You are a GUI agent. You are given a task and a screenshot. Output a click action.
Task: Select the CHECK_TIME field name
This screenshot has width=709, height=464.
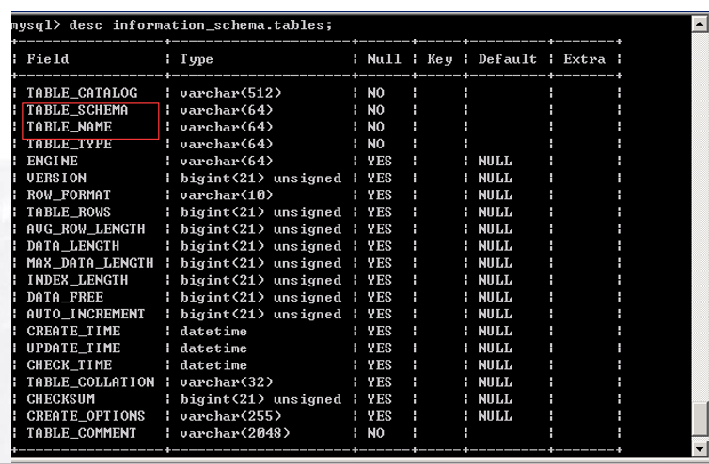(70, 365)
